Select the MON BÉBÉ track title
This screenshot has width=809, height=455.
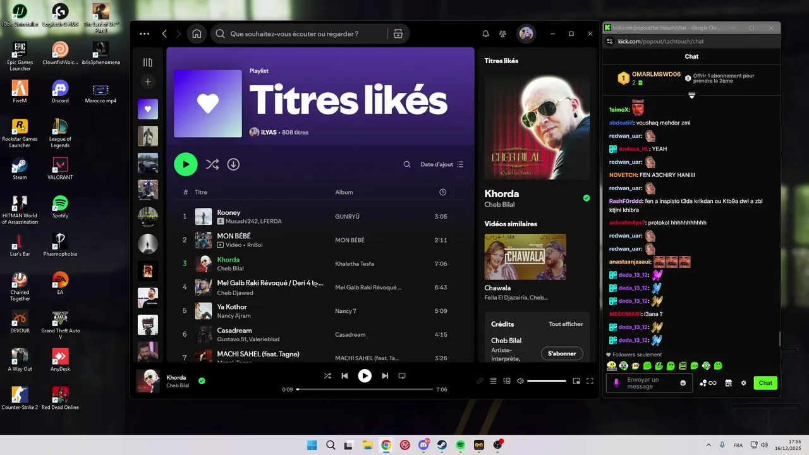pos(234,236)
